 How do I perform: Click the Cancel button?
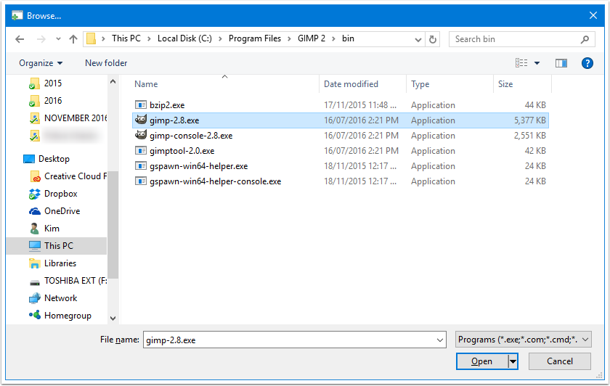[x=560, y=361]
